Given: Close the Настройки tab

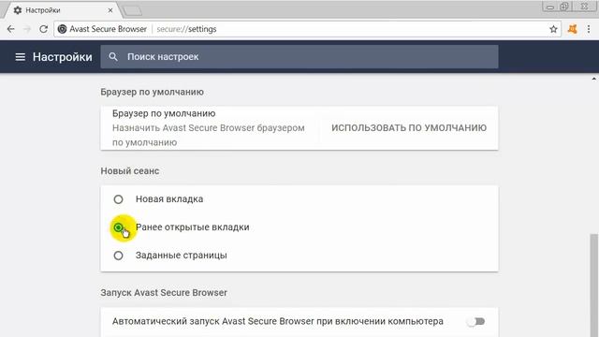Looking at the screenshot, I should [110, 10].
